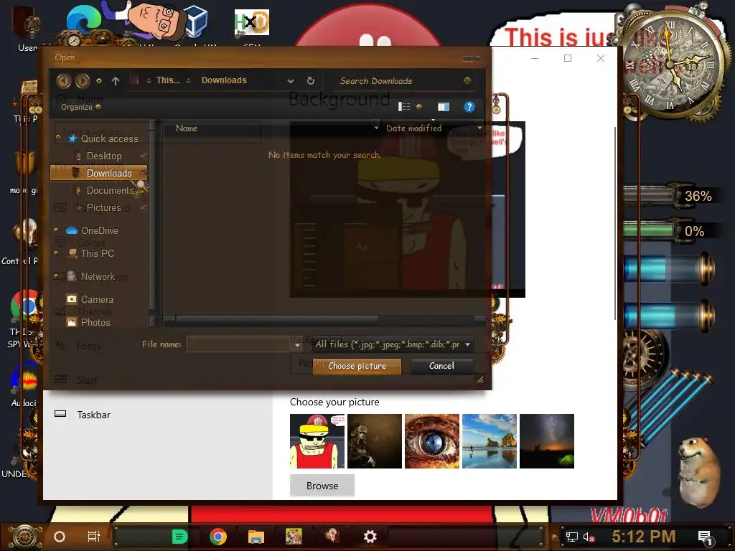Refresh the Downloads folder view
The height and width of the screenshot is (551, 735).
[310, 80]
